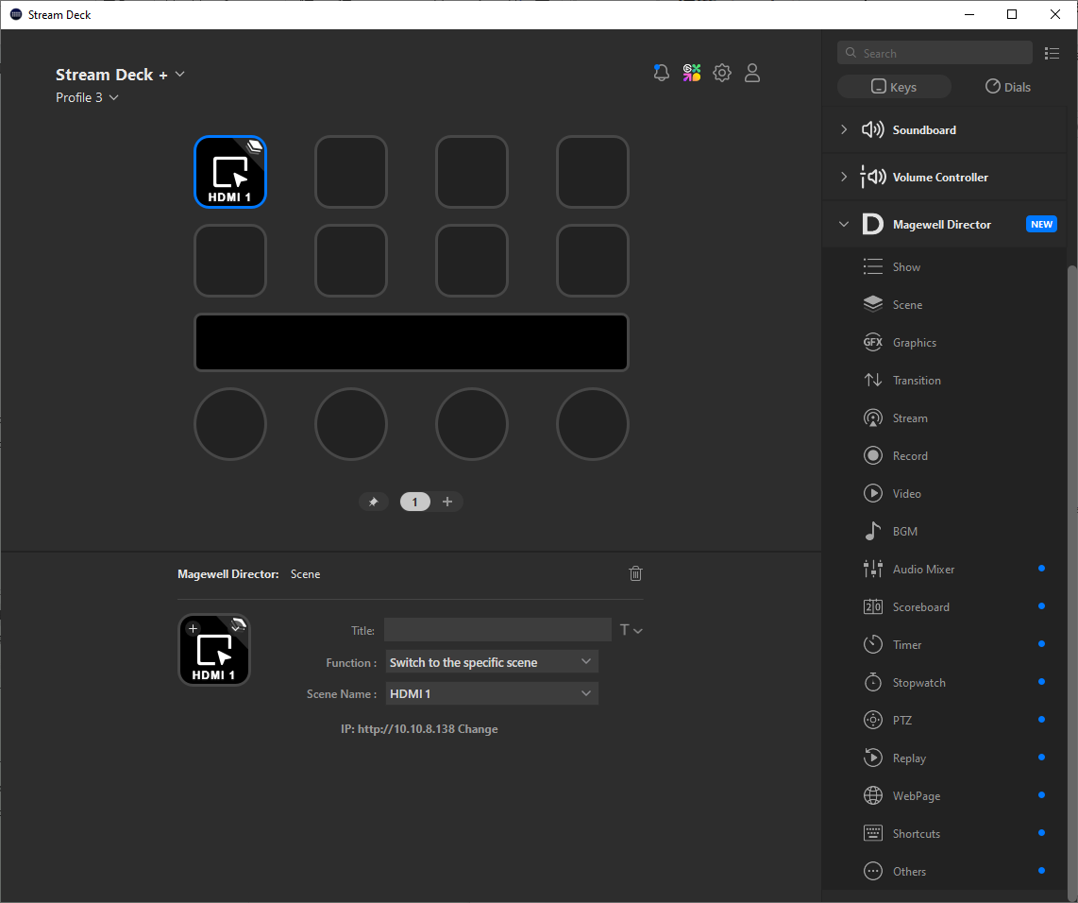Select the third dial from the left
Screen dimensions: 1078x903
(x=472, y=424)
